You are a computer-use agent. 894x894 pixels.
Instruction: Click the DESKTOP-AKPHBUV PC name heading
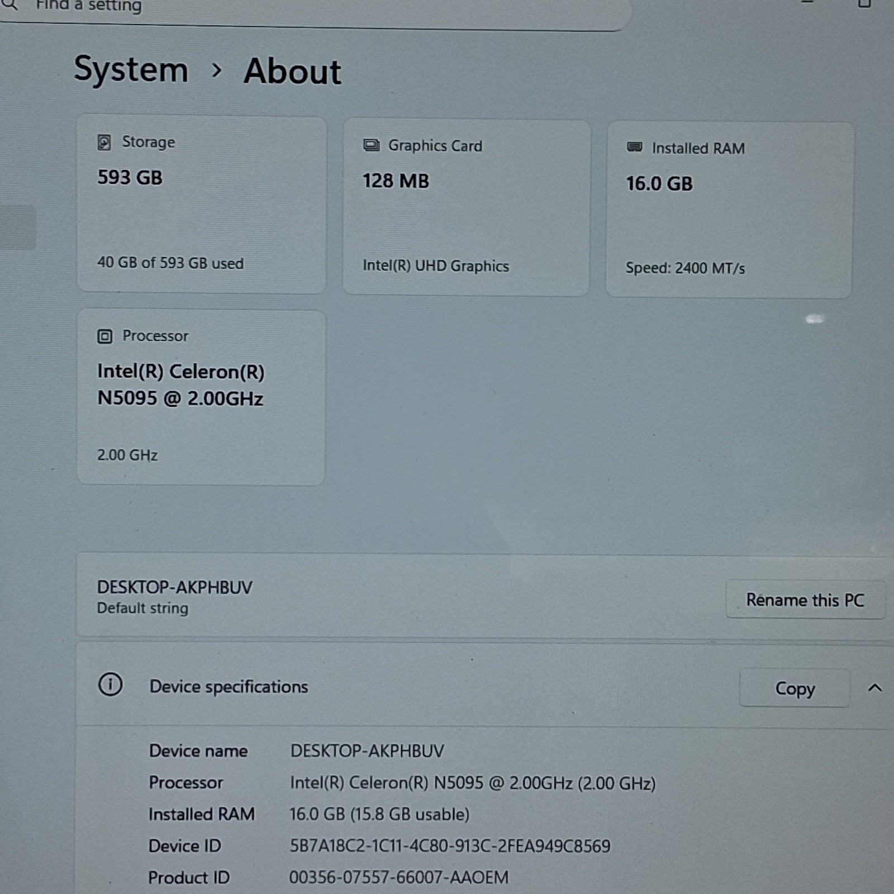click(175, 587)
